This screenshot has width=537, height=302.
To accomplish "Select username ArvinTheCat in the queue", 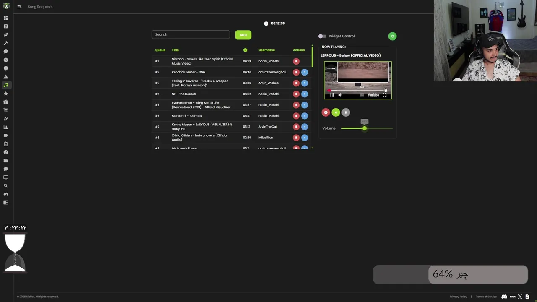I will click(x=268, y=127).
